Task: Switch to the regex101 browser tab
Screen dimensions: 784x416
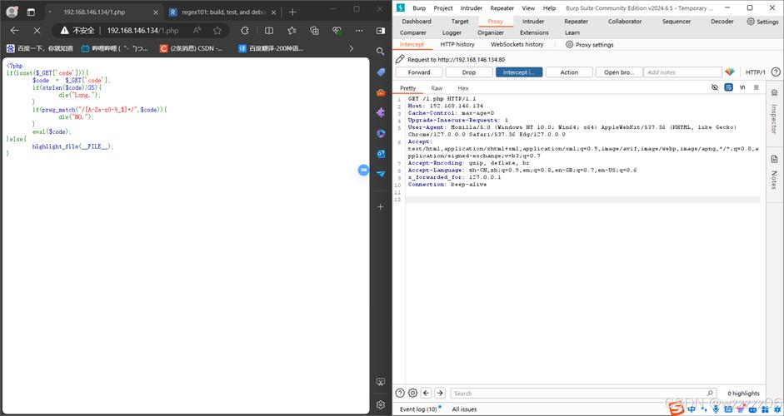Action: pos(222,12)
